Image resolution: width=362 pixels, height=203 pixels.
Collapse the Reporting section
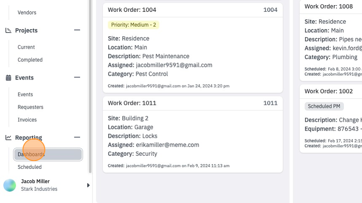point(77,137)
